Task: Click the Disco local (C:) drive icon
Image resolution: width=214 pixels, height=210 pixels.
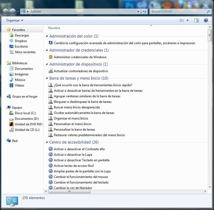Action: (x=11, y=113)
